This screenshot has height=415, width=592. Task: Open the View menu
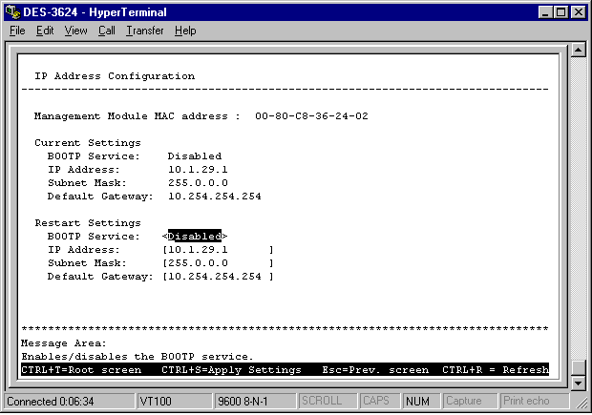[75, 31]
